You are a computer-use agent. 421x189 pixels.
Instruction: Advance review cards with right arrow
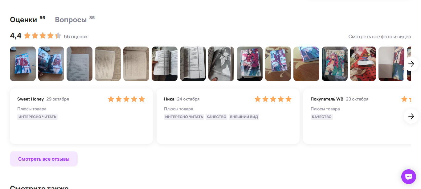coord(411,116)
